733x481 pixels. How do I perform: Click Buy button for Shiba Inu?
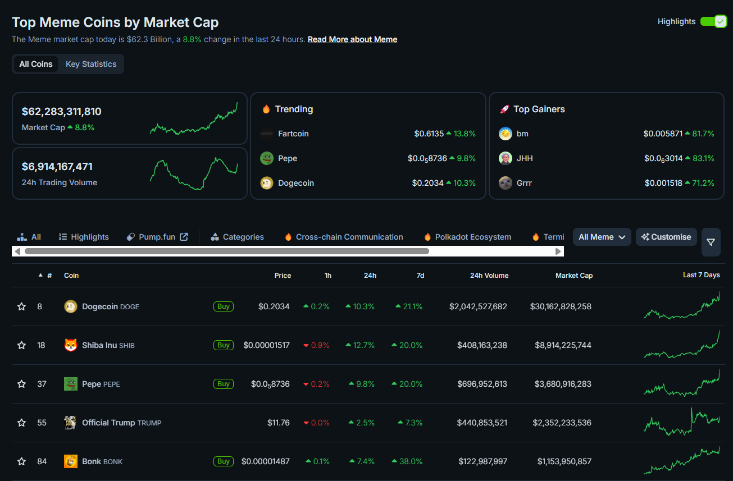(224, 345)
